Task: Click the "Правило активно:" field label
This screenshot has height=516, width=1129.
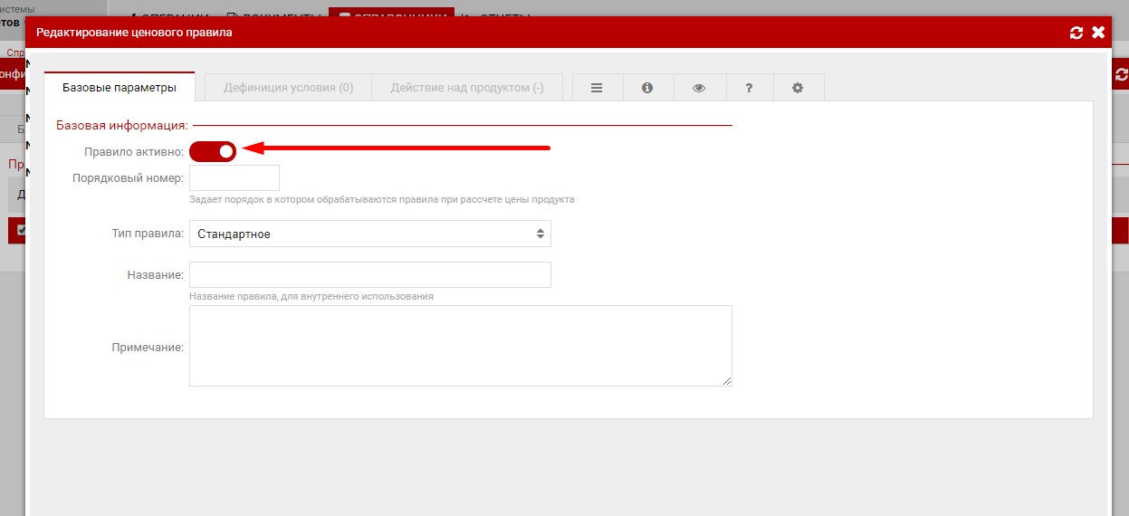Action: (134, 151)
